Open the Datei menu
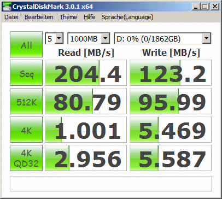This screenshot has width=222, height=199. [x=11, y=17]
